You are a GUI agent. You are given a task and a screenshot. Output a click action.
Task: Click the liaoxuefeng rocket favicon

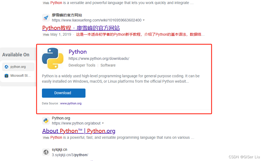coord(46,18)
